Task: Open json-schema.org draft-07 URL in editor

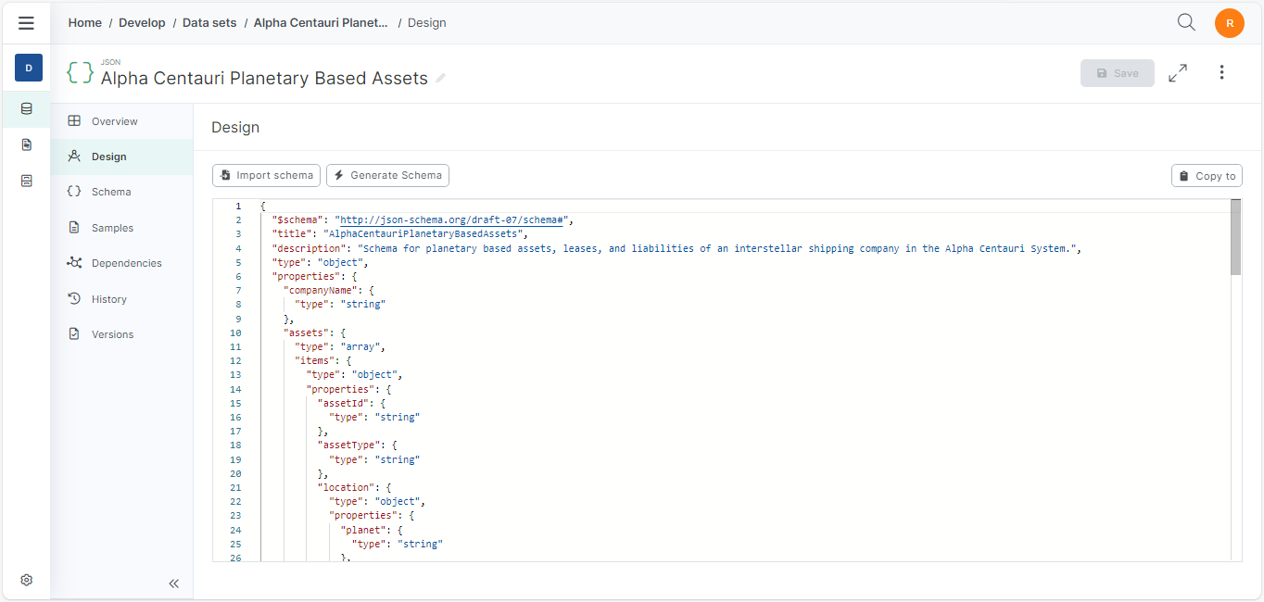Action: [452, 220]
